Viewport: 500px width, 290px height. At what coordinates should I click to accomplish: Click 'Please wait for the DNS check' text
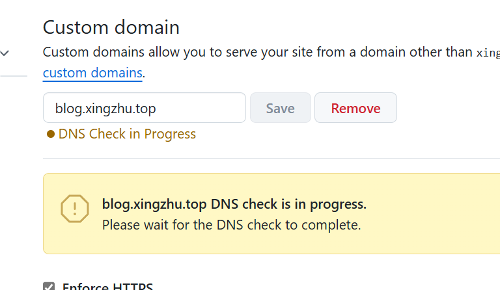[231, 226]
